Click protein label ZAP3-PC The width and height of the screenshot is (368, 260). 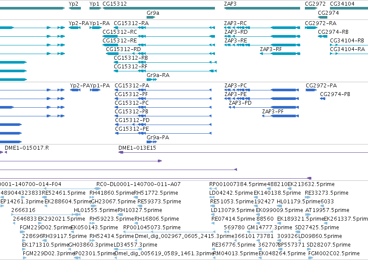coord(235,86)
